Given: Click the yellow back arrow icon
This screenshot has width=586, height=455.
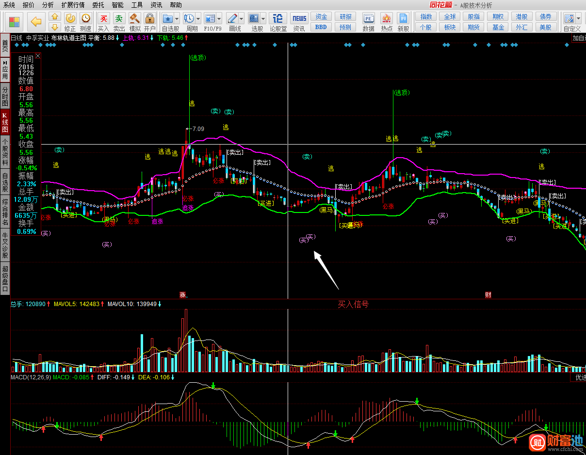Looking at the screenshot, I should [x=36, y=22].
